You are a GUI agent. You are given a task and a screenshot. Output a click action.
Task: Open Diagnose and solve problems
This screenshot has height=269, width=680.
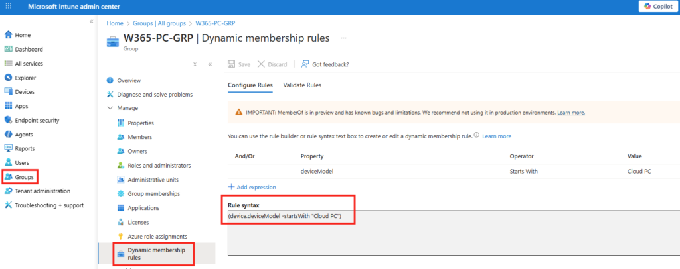click(x=155, y=94)
